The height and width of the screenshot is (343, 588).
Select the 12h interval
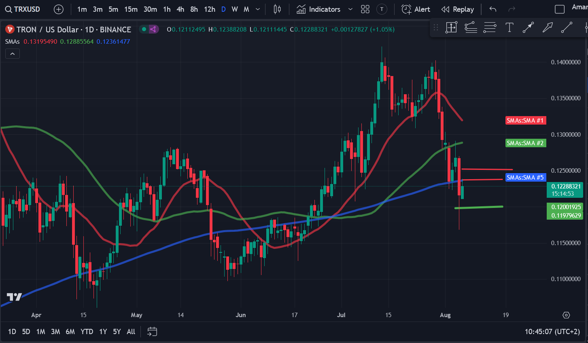(210, 9)
